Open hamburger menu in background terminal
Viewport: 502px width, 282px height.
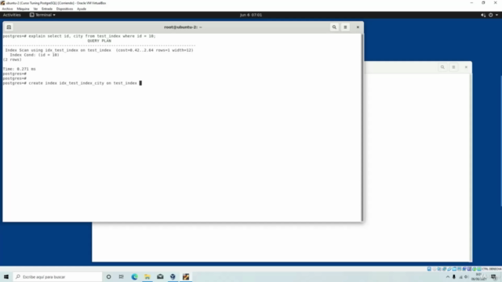pos(453,67)
